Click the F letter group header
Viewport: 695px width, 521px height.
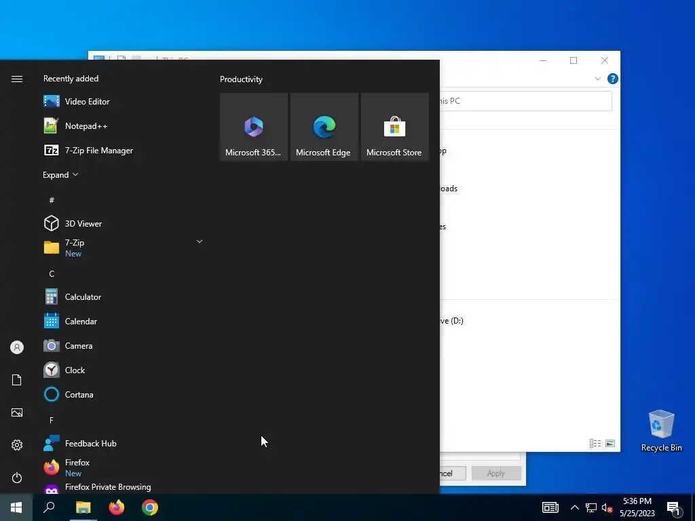click(x=52, y=420)
